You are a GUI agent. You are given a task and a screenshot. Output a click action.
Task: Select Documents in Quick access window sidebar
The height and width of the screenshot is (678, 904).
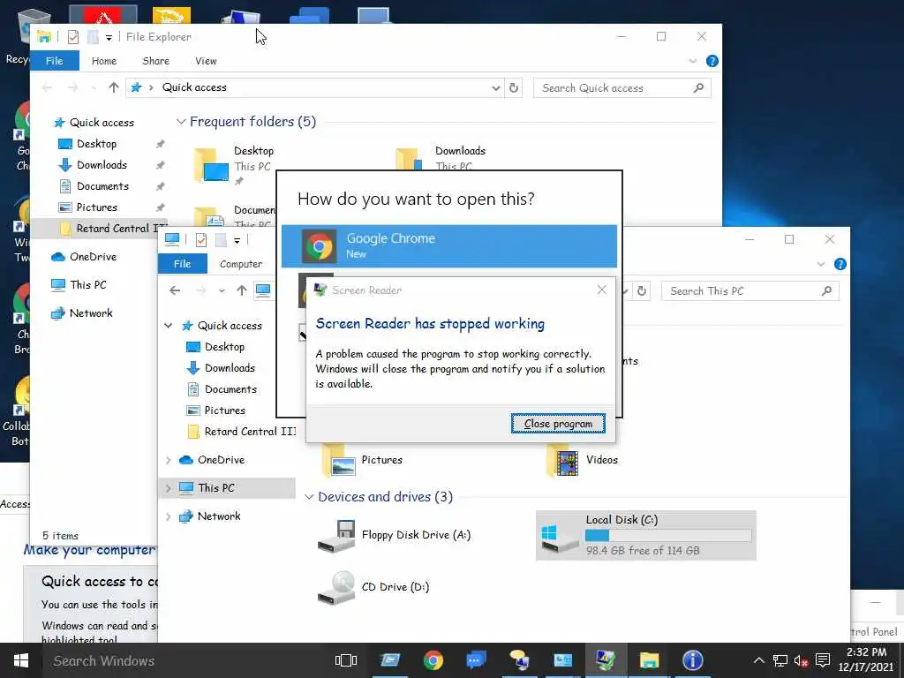point(102,186)
